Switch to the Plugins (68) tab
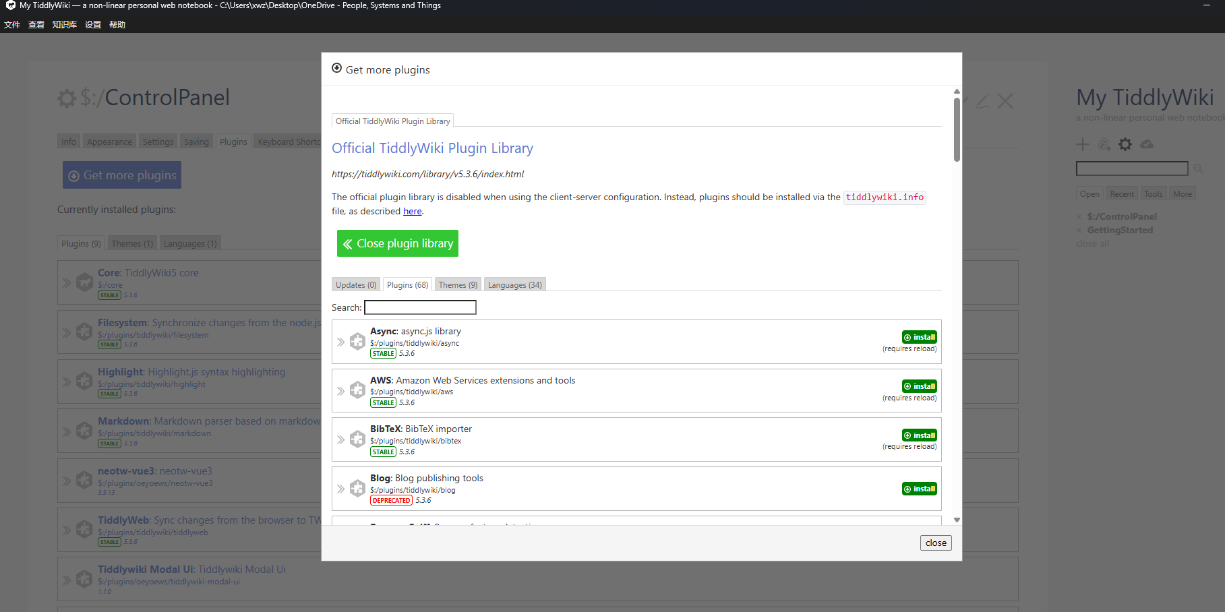Image resolution: width=1225 pixels, height=612 pixels. click(x=407, y=284)
